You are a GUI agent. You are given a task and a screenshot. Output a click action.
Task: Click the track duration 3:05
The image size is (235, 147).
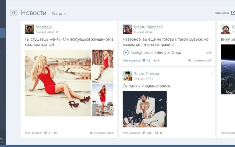pyautogui.click(x=209, y=53)
